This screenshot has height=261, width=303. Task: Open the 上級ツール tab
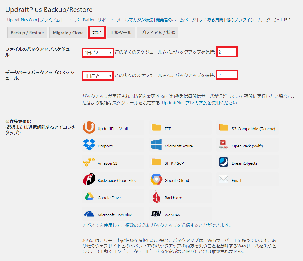tap(121, 32)
